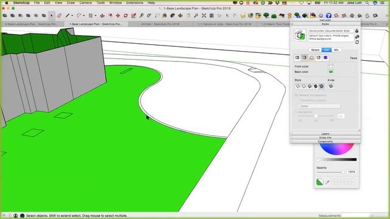Screen dimensions: 390x219
Task: Open the Draw menu
Action: 71,2
